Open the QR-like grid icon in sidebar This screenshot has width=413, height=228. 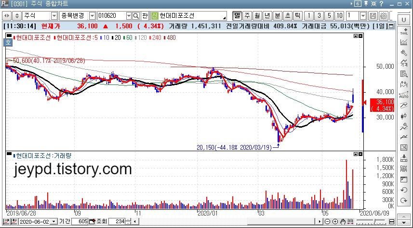[404, 168]
